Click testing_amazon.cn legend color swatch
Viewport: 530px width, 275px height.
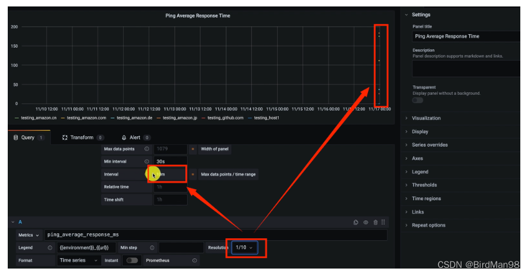pos(17,118)
